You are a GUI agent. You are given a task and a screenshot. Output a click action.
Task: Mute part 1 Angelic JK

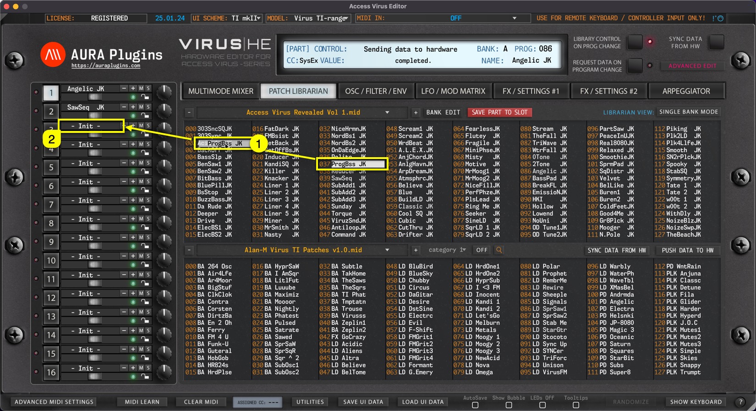pyautogui.click(x=141, y=88)
